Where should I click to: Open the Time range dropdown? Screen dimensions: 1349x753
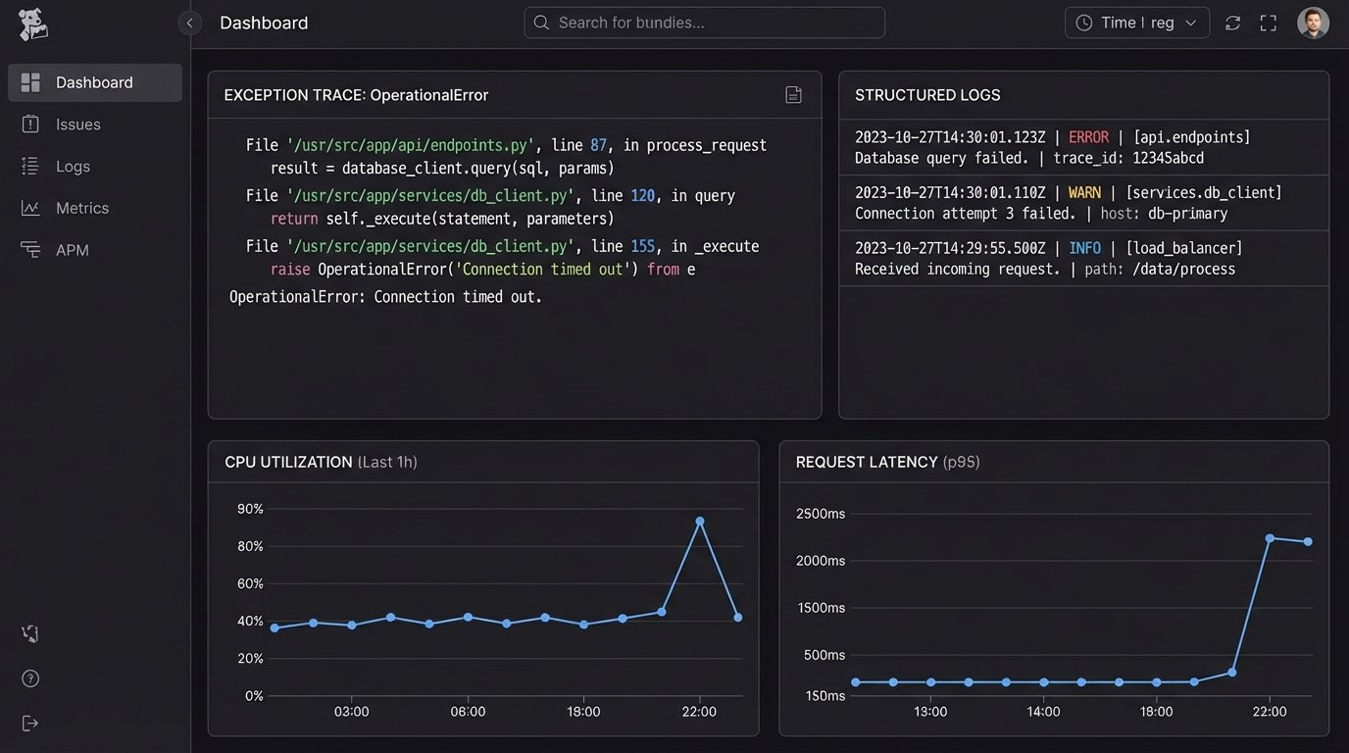pyautogui.click(x=1136, y=23)
